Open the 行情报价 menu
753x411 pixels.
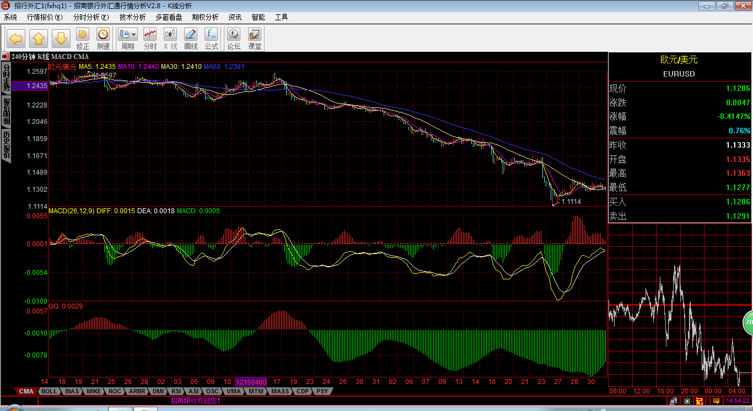(x=45, y=17)
